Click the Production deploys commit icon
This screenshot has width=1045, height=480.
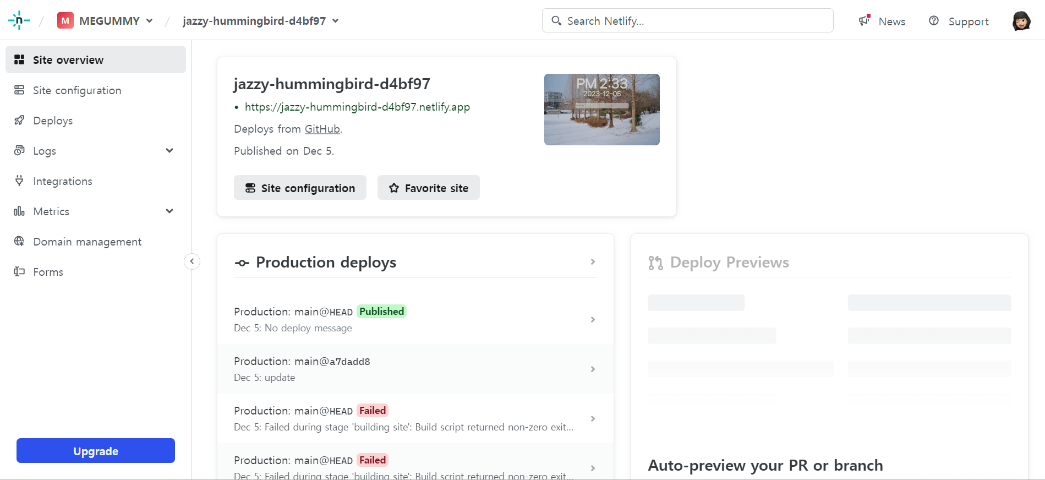pyautogui.click(x=242, y=263)
